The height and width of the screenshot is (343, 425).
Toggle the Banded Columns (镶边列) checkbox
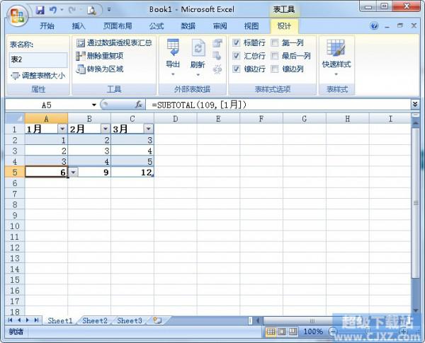[274, 69]
